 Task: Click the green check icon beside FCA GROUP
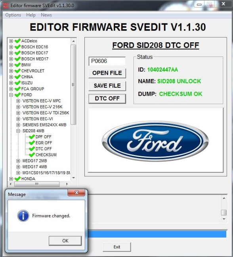click(x=17, y=89)
